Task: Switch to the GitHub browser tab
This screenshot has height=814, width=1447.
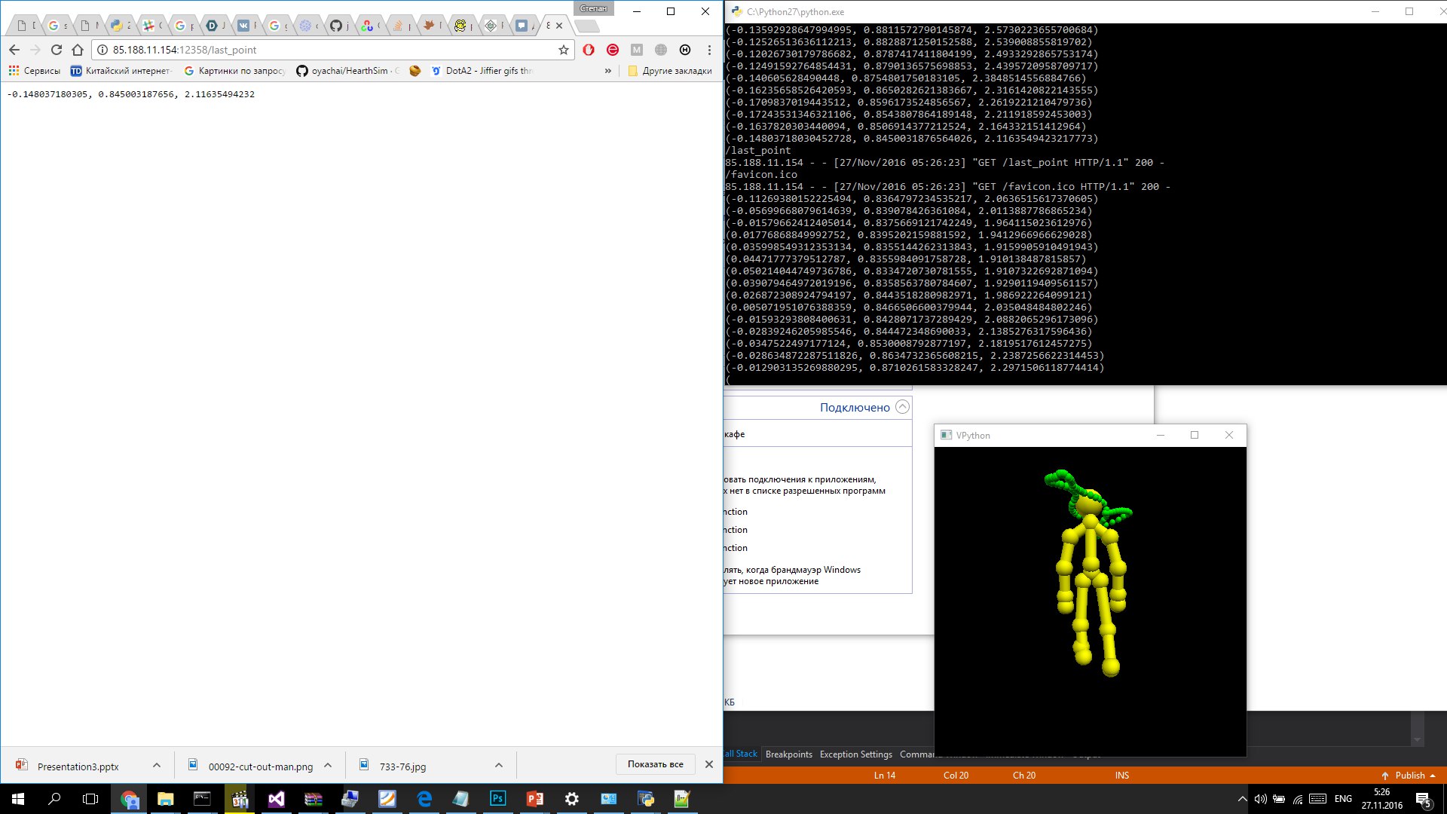Action: pos(336,26)
